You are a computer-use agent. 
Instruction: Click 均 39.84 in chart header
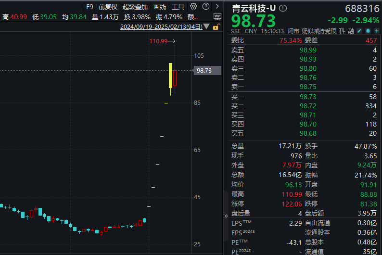pyautogui.click(x=74, y=17)
